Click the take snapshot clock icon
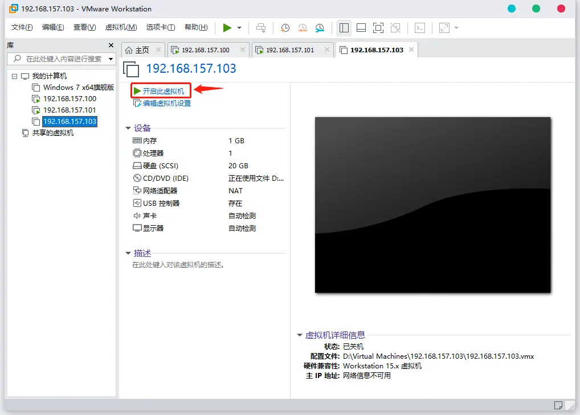 point(285,28)
